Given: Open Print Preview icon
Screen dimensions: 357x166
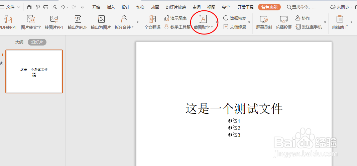Looking at the screenshot, I should coord(54,7).
